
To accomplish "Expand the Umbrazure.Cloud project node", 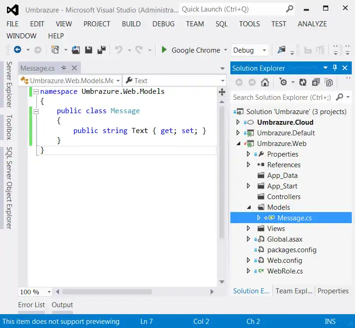I will pyautogui.click(x=238, y=122).
